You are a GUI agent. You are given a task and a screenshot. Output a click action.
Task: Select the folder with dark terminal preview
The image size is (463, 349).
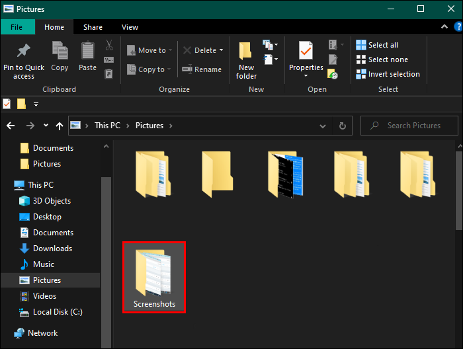click(285, 174)
